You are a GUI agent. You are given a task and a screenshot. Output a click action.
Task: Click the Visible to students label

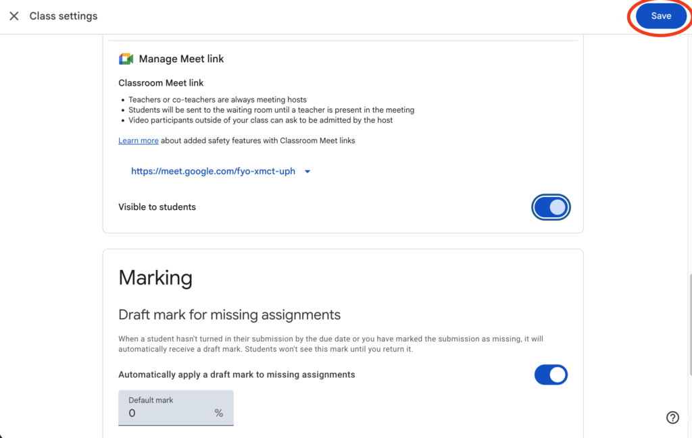click(157, 207)
